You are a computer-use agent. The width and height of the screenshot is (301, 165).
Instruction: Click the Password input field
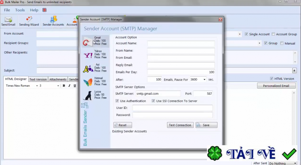coord(173,115)
